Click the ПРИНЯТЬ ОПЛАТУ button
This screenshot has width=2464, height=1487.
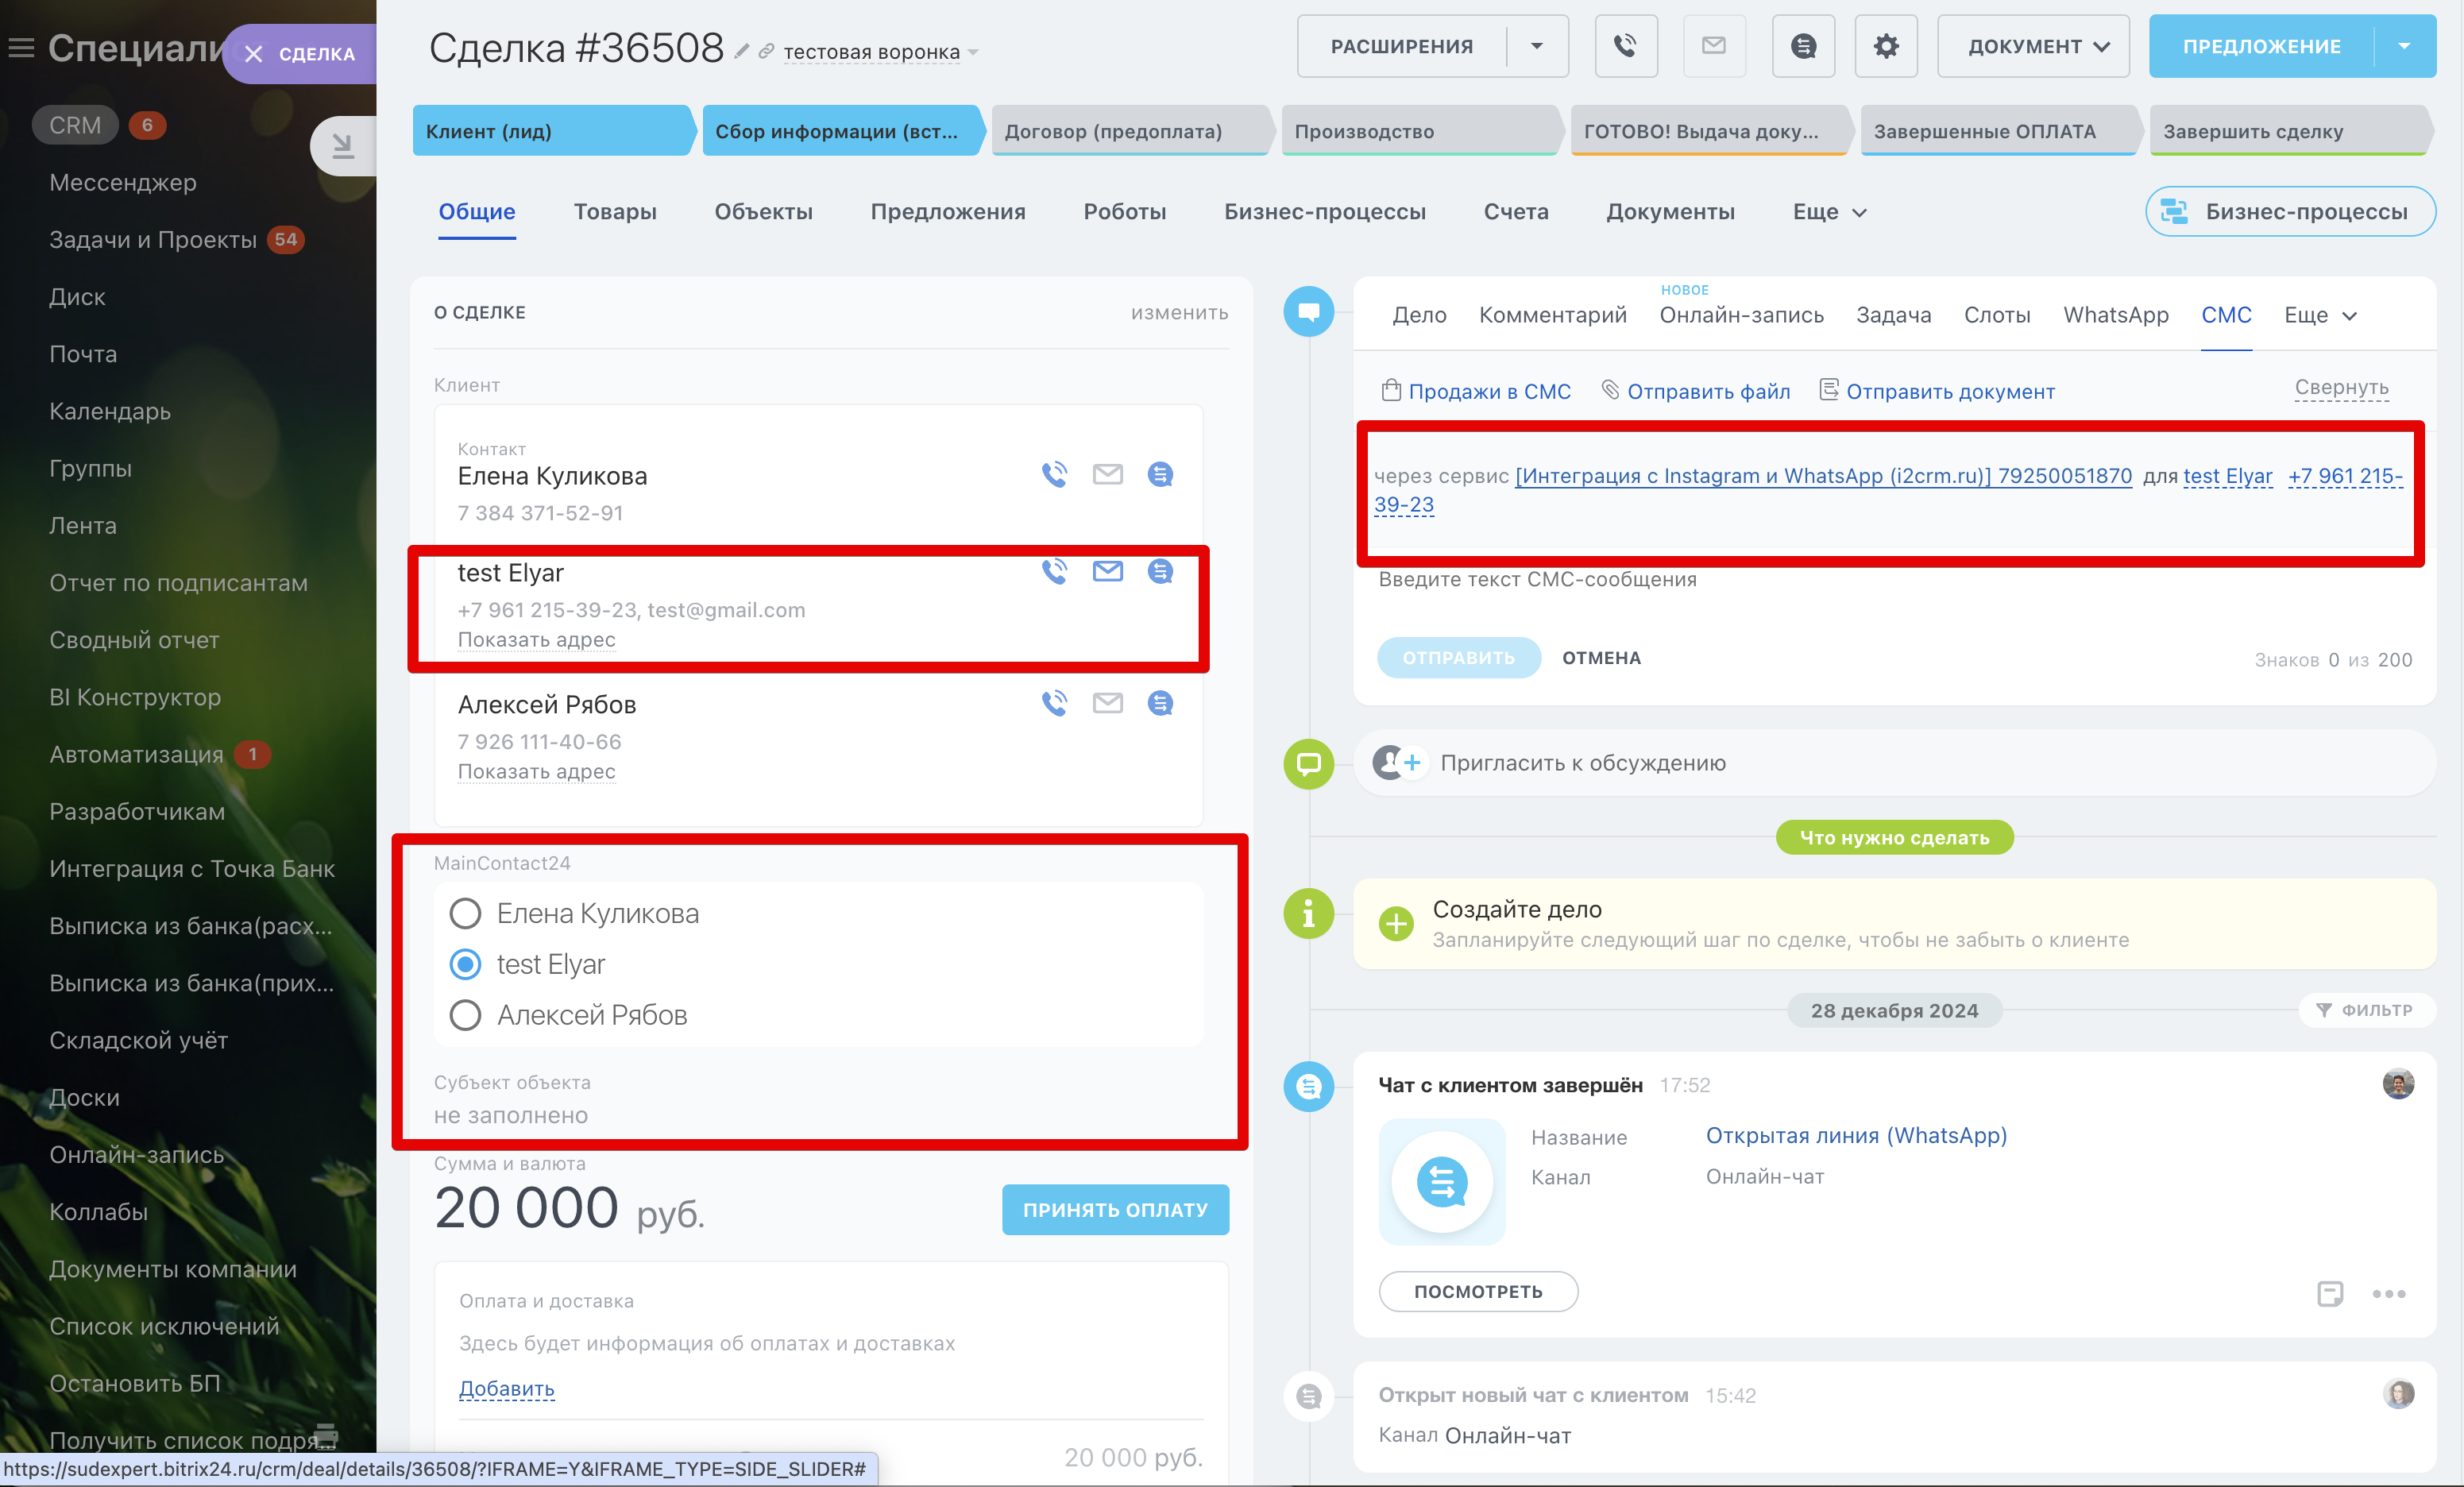click(1115, 1210)
